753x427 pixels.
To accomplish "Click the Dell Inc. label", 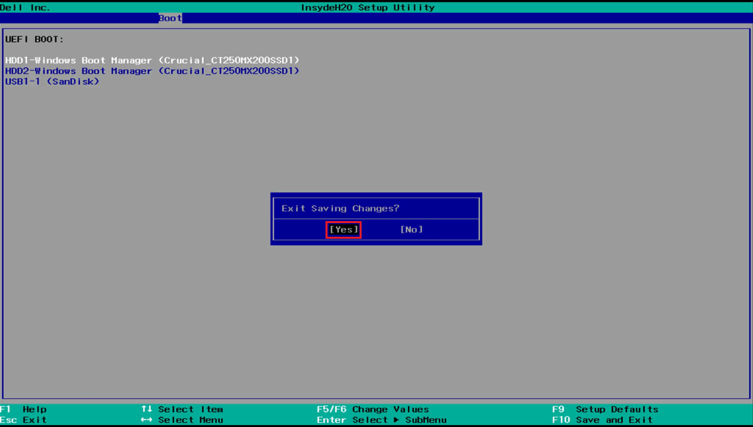I will coord(25,8).
